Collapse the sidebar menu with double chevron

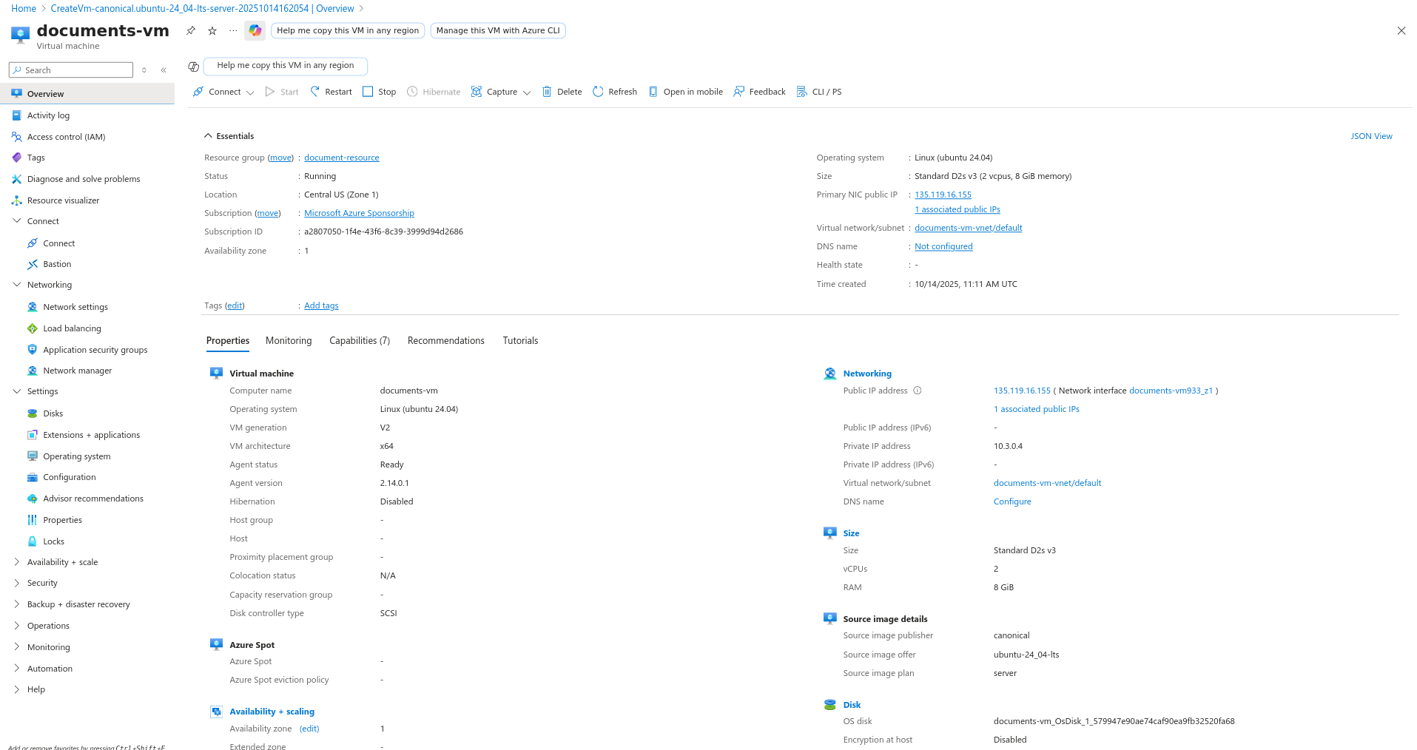coord(164,70)
